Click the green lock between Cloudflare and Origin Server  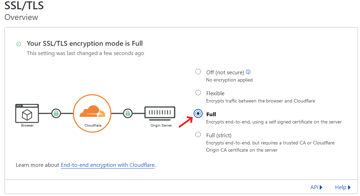tap(128, 113)
